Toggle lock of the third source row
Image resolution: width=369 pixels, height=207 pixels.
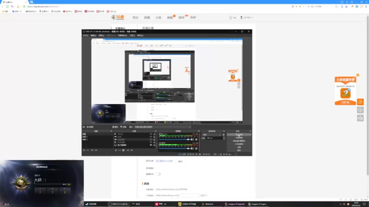[154, 139]
